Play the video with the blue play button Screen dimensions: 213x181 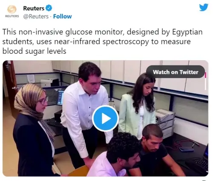point(105,118)
